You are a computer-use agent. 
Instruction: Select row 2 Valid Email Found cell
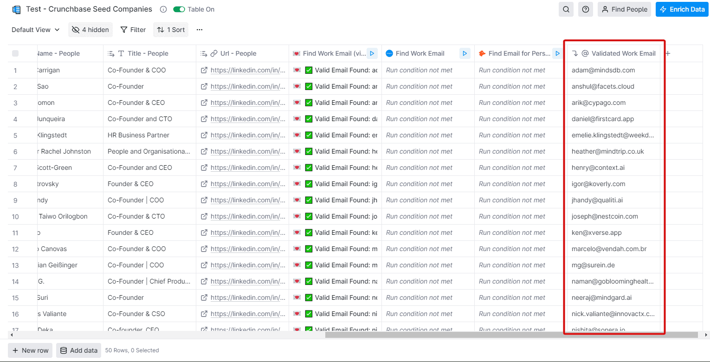point(335,86)
